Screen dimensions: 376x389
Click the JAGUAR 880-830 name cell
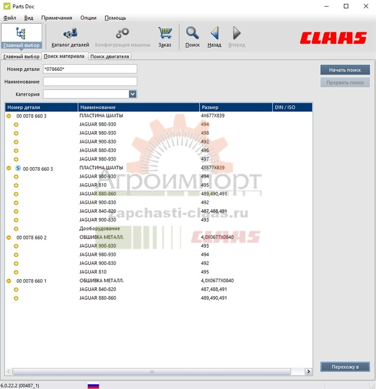click(97, 150)
